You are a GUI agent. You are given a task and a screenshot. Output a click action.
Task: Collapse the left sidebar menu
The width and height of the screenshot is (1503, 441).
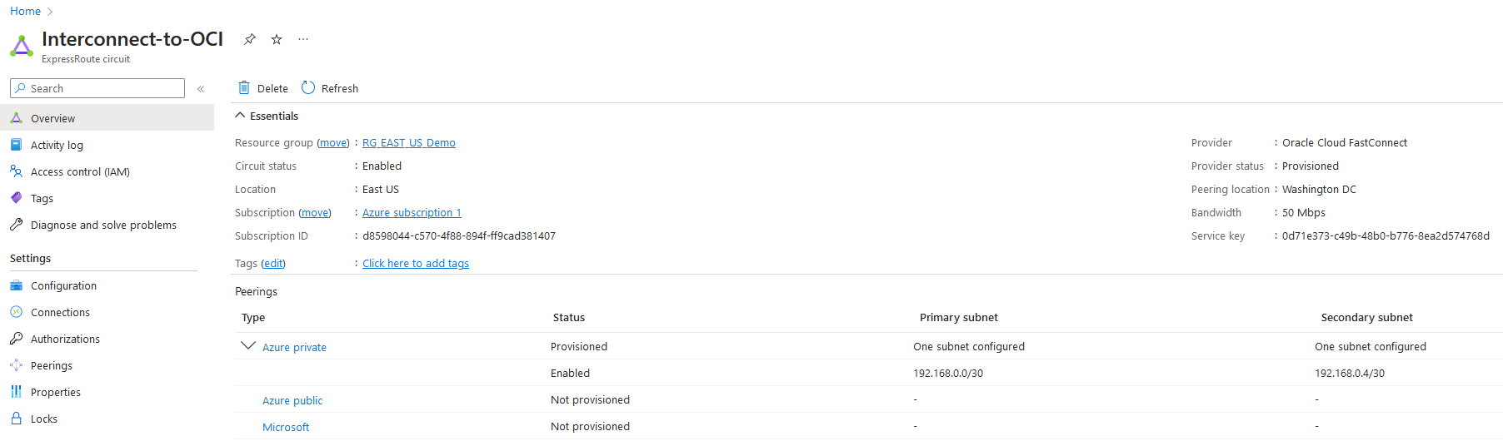tap(201, 88)
